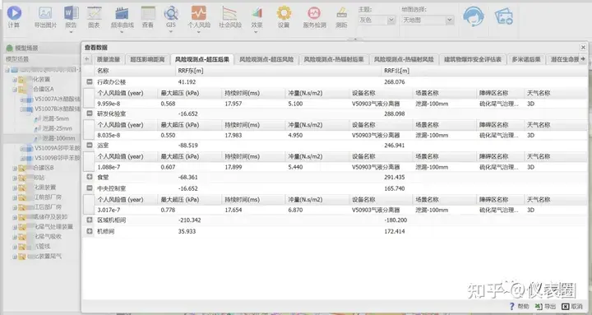The image size is (592, 315).
Task: Open the 频率曲线 frequency curve icon
Action: [123, 13]
